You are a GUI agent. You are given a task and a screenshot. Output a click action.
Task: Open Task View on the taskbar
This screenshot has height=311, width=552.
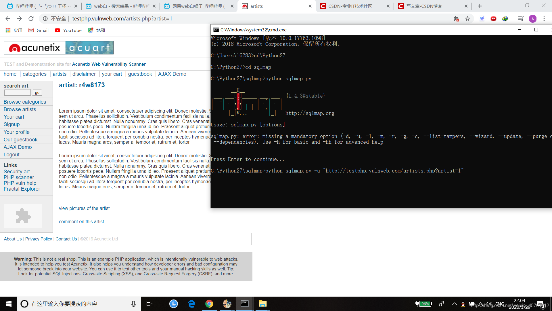pyautogui.click(x=149, y=304)
